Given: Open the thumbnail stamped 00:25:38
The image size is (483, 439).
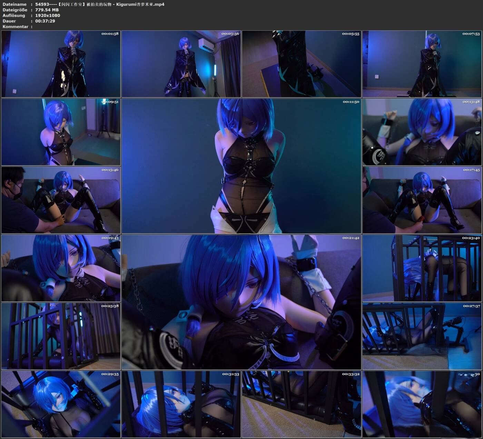Looking at the screenshot, I should (61, 336).
